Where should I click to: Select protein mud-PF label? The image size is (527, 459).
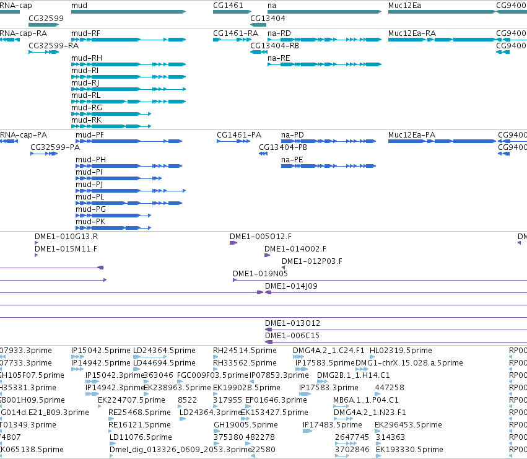pos(90,135)
